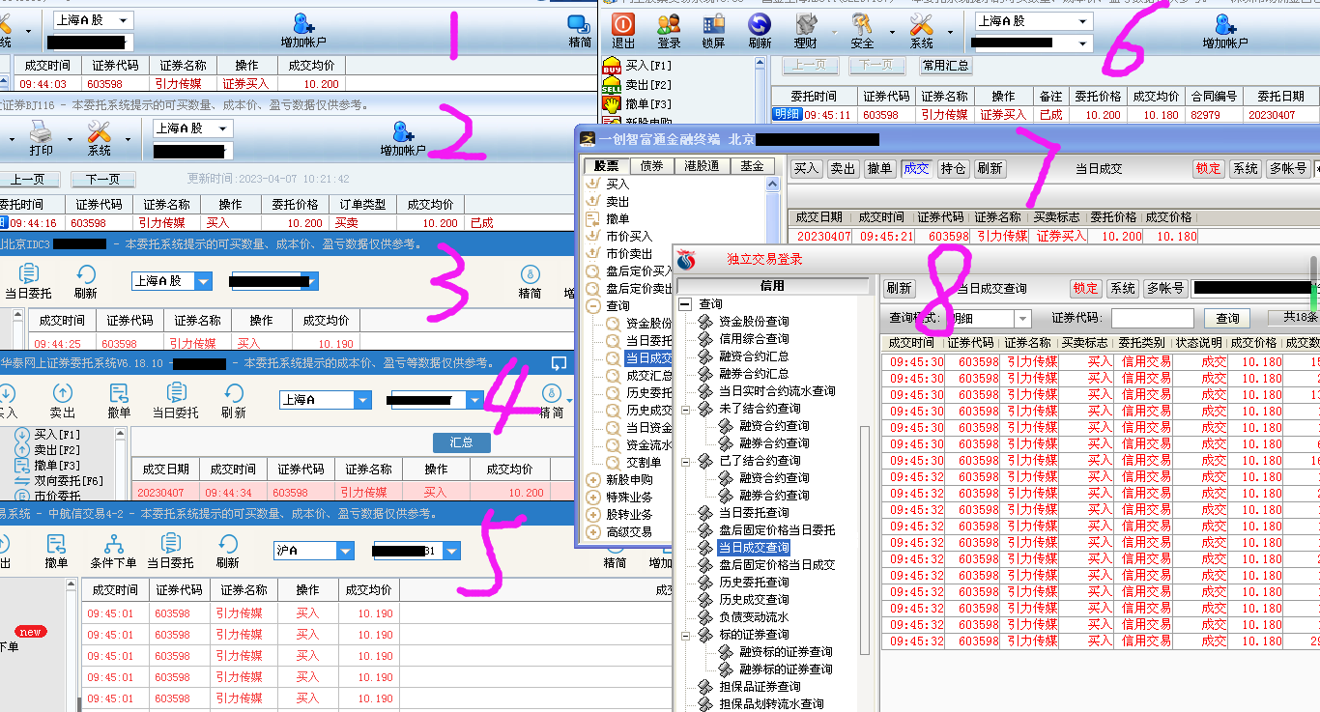Viewport: 1320px width, 712px height.
Task: Click 成交 tab button in 一创智富通 toolbar
Action: (916, 168)
